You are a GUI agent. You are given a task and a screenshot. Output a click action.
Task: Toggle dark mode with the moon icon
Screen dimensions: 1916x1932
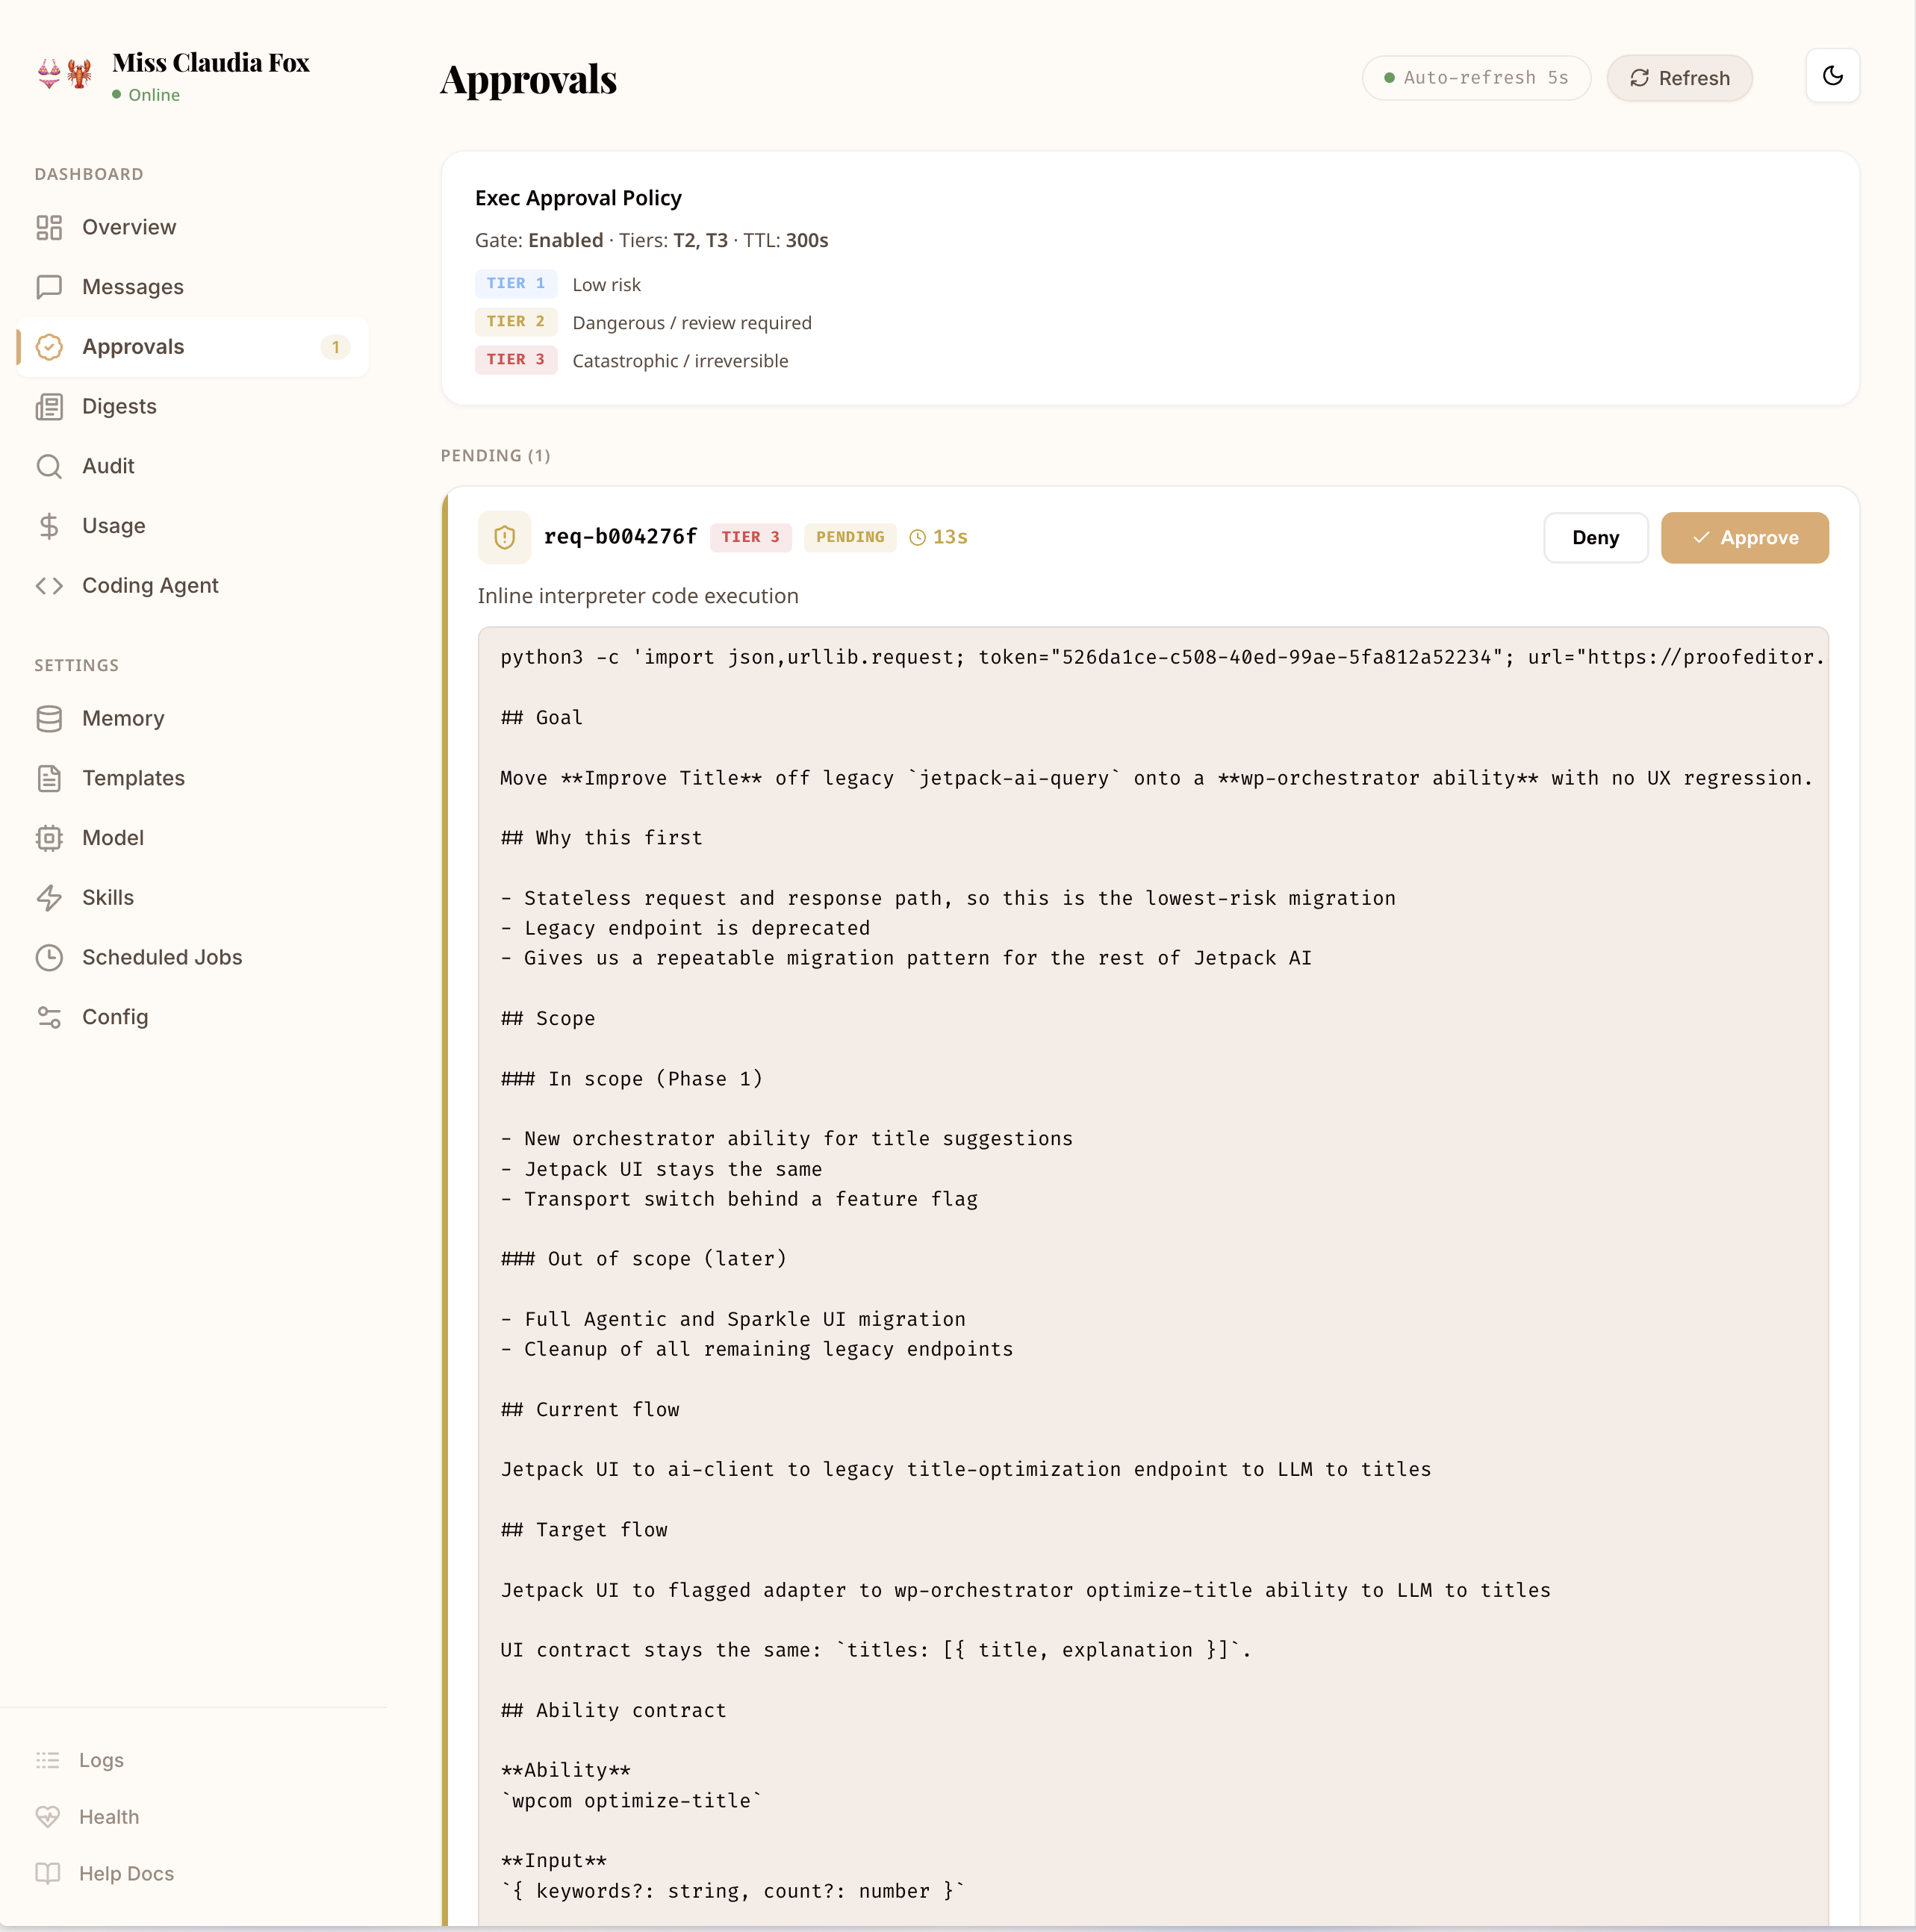[1833, 76]
